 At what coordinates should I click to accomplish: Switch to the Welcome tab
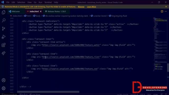click(16, 11)
